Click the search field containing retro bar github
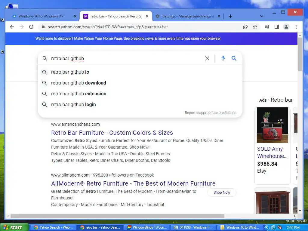 click(x=126, y=58)
